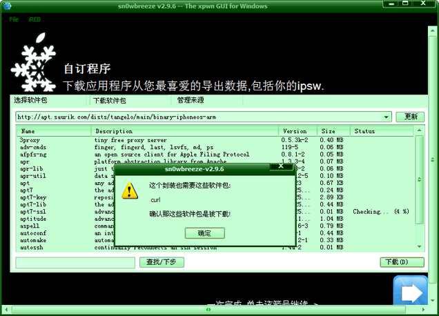
Task: Expand the repository URL dropdown
Action: click(x=386, y=117)
